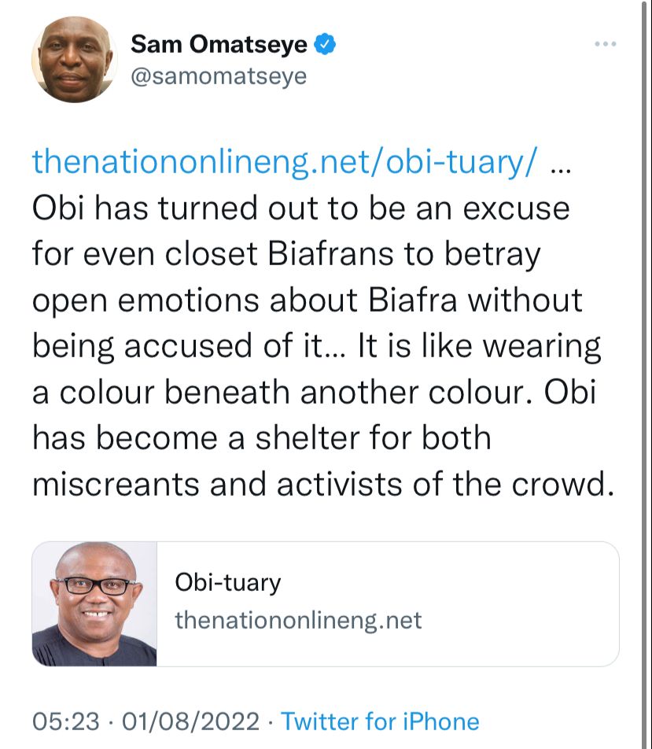Click the tweet line 'being accused of it…'
This screenshot has width=652, height=749.
(316, 346)
